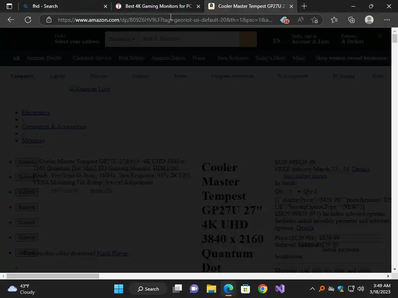This screenshot has height=298, width=398.
Task: Open the taskbar Search box
Action: point(148,289)
